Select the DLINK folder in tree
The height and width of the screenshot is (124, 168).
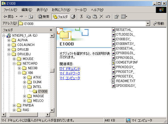click(37, 82)
